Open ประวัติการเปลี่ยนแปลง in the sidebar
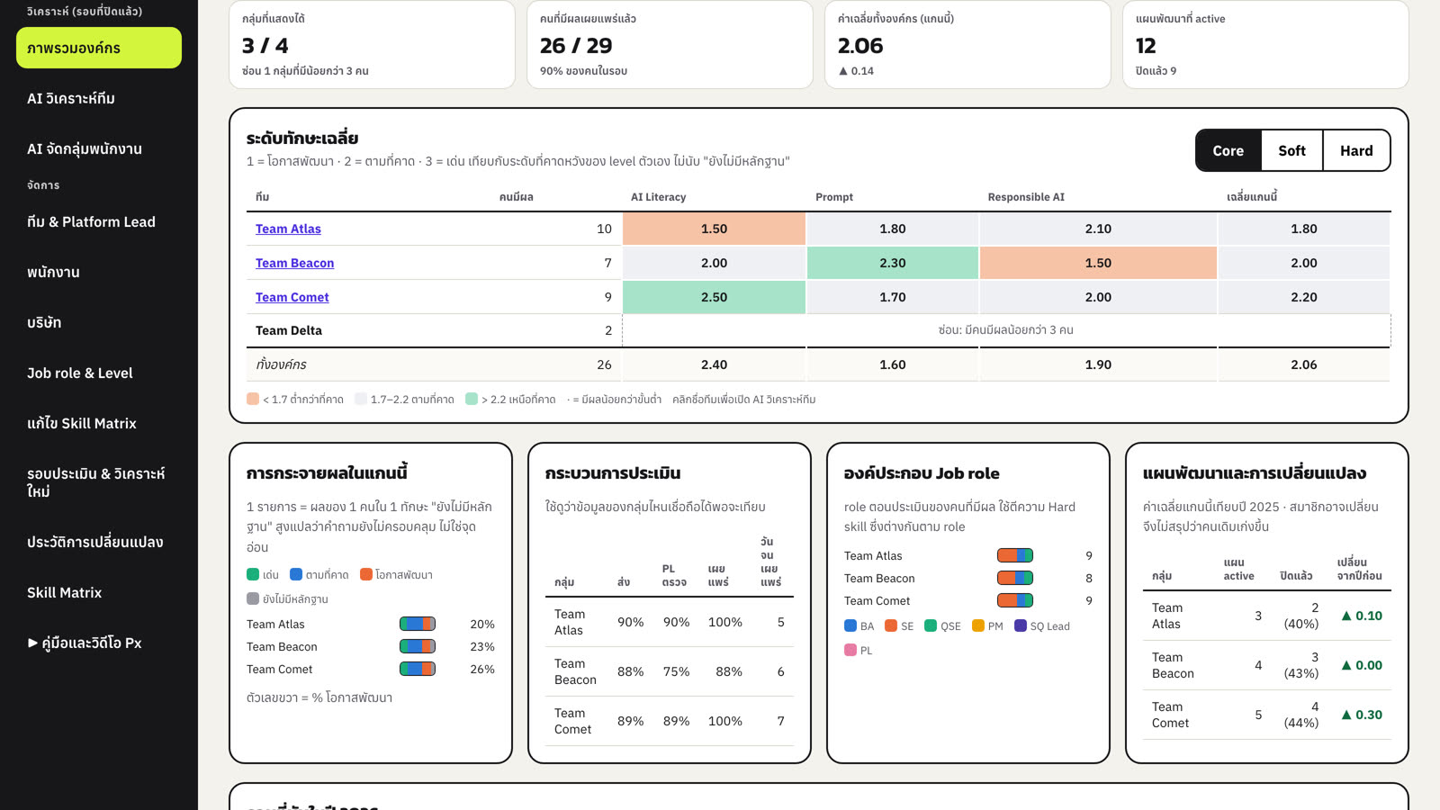The height and width of the screenshot is (810, 1440). (x=99, y=542)
